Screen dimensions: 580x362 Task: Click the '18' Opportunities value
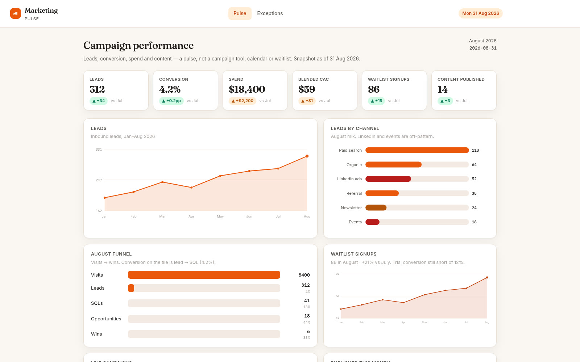click(x=307, y=316)
